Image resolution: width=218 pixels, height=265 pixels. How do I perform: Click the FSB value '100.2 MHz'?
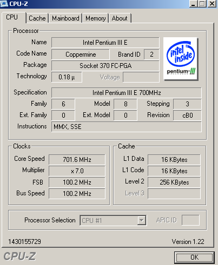[x=77, y=182]
